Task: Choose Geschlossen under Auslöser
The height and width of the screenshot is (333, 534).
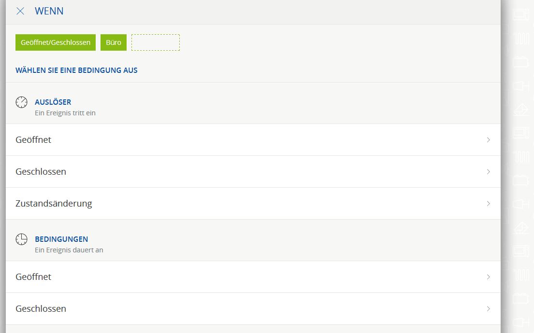Action: [x=253, y=172]
